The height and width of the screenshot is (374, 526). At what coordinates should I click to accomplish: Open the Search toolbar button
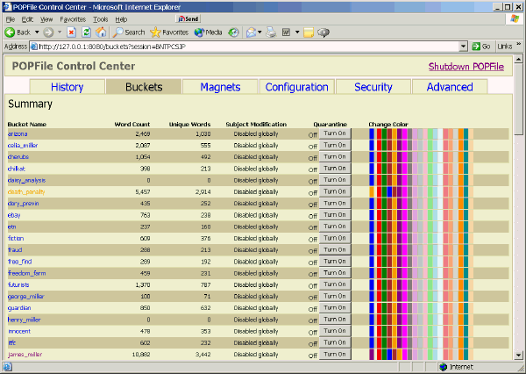click(x=129, y=32)
